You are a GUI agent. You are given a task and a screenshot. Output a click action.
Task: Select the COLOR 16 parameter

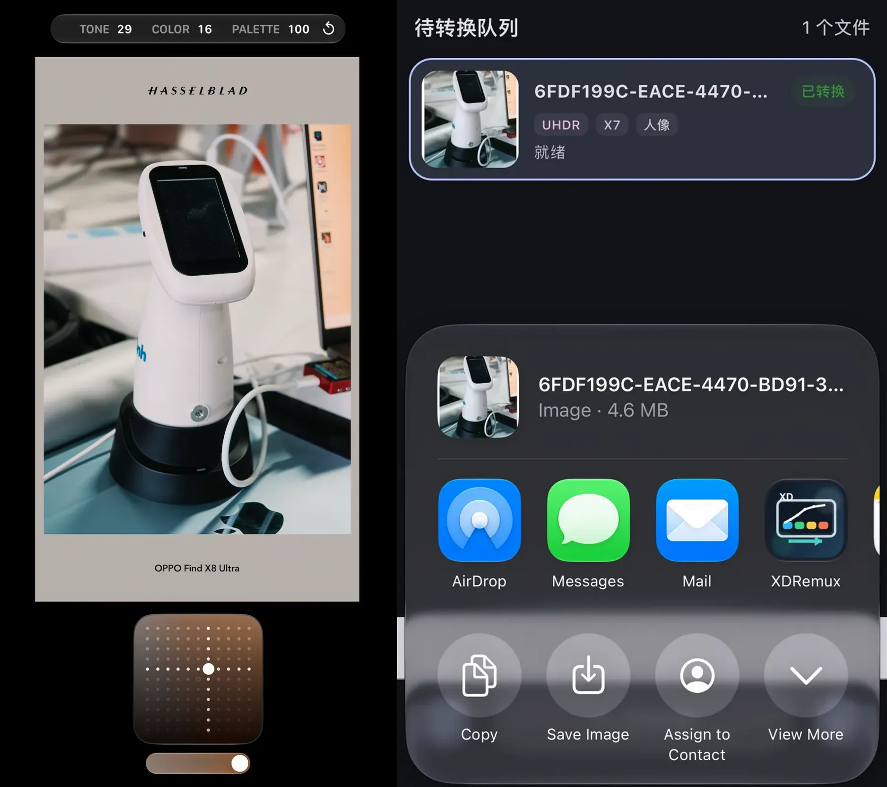coord(181,29)
